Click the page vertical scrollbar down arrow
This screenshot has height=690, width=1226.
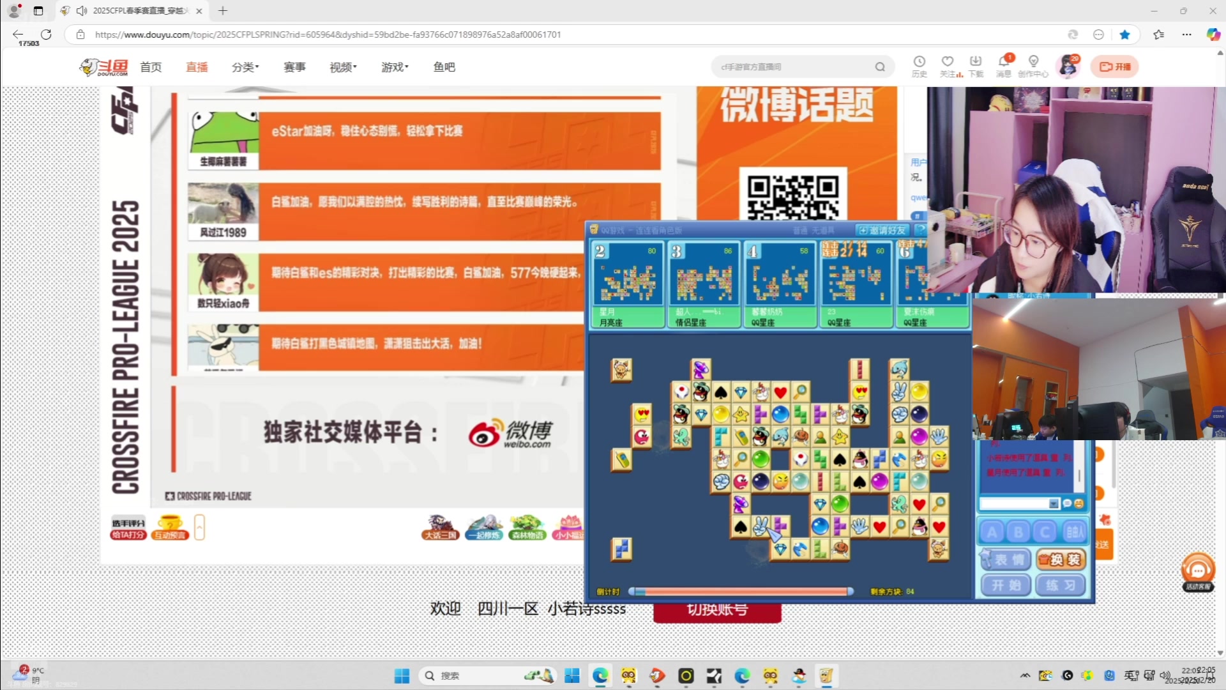coord(1220,654)
